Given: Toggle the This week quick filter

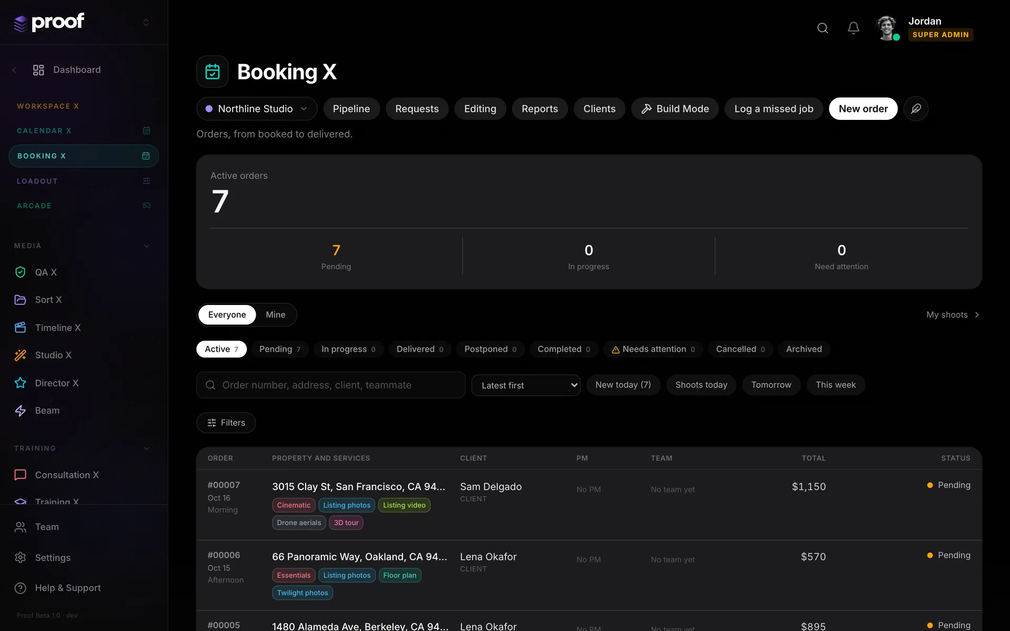Looking at the screenshot, I should pyautogui.click(x=836, y=385).
